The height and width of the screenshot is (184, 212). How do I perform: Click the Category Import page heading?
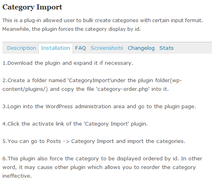[32, 7]
